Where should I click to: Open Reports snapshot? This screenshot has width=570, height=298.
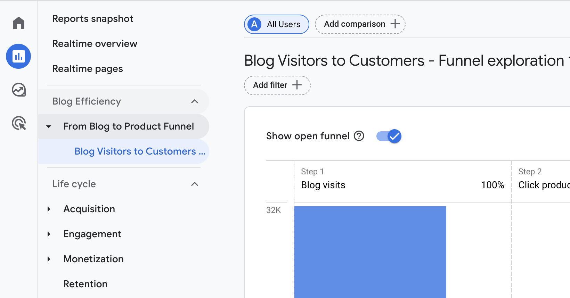click(x=92, y=19)
